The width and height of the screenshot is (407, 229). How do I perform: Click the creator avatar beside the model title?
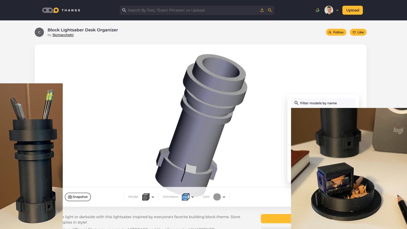click(x=39, y=32)
